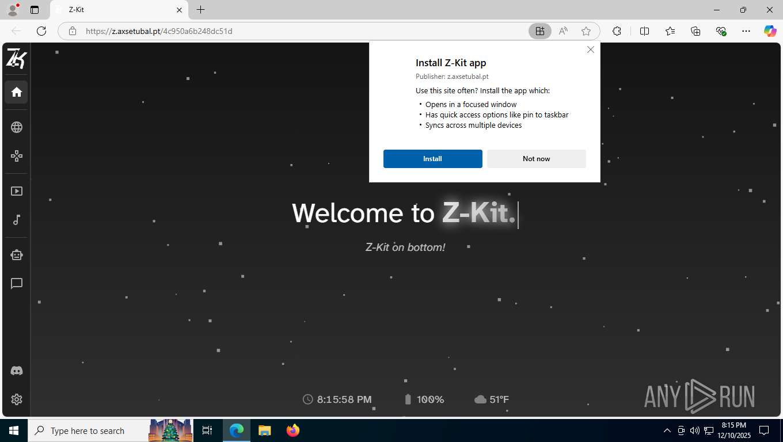Toggle Split screen icon
This screenshot has width=783, height=442.
645,31
